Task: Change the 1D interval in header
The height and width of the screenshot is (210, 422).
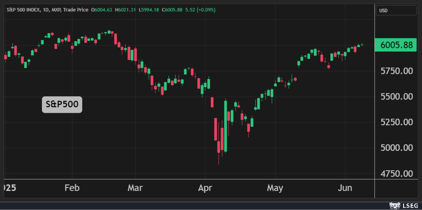Action: click(x=45, y=10)
